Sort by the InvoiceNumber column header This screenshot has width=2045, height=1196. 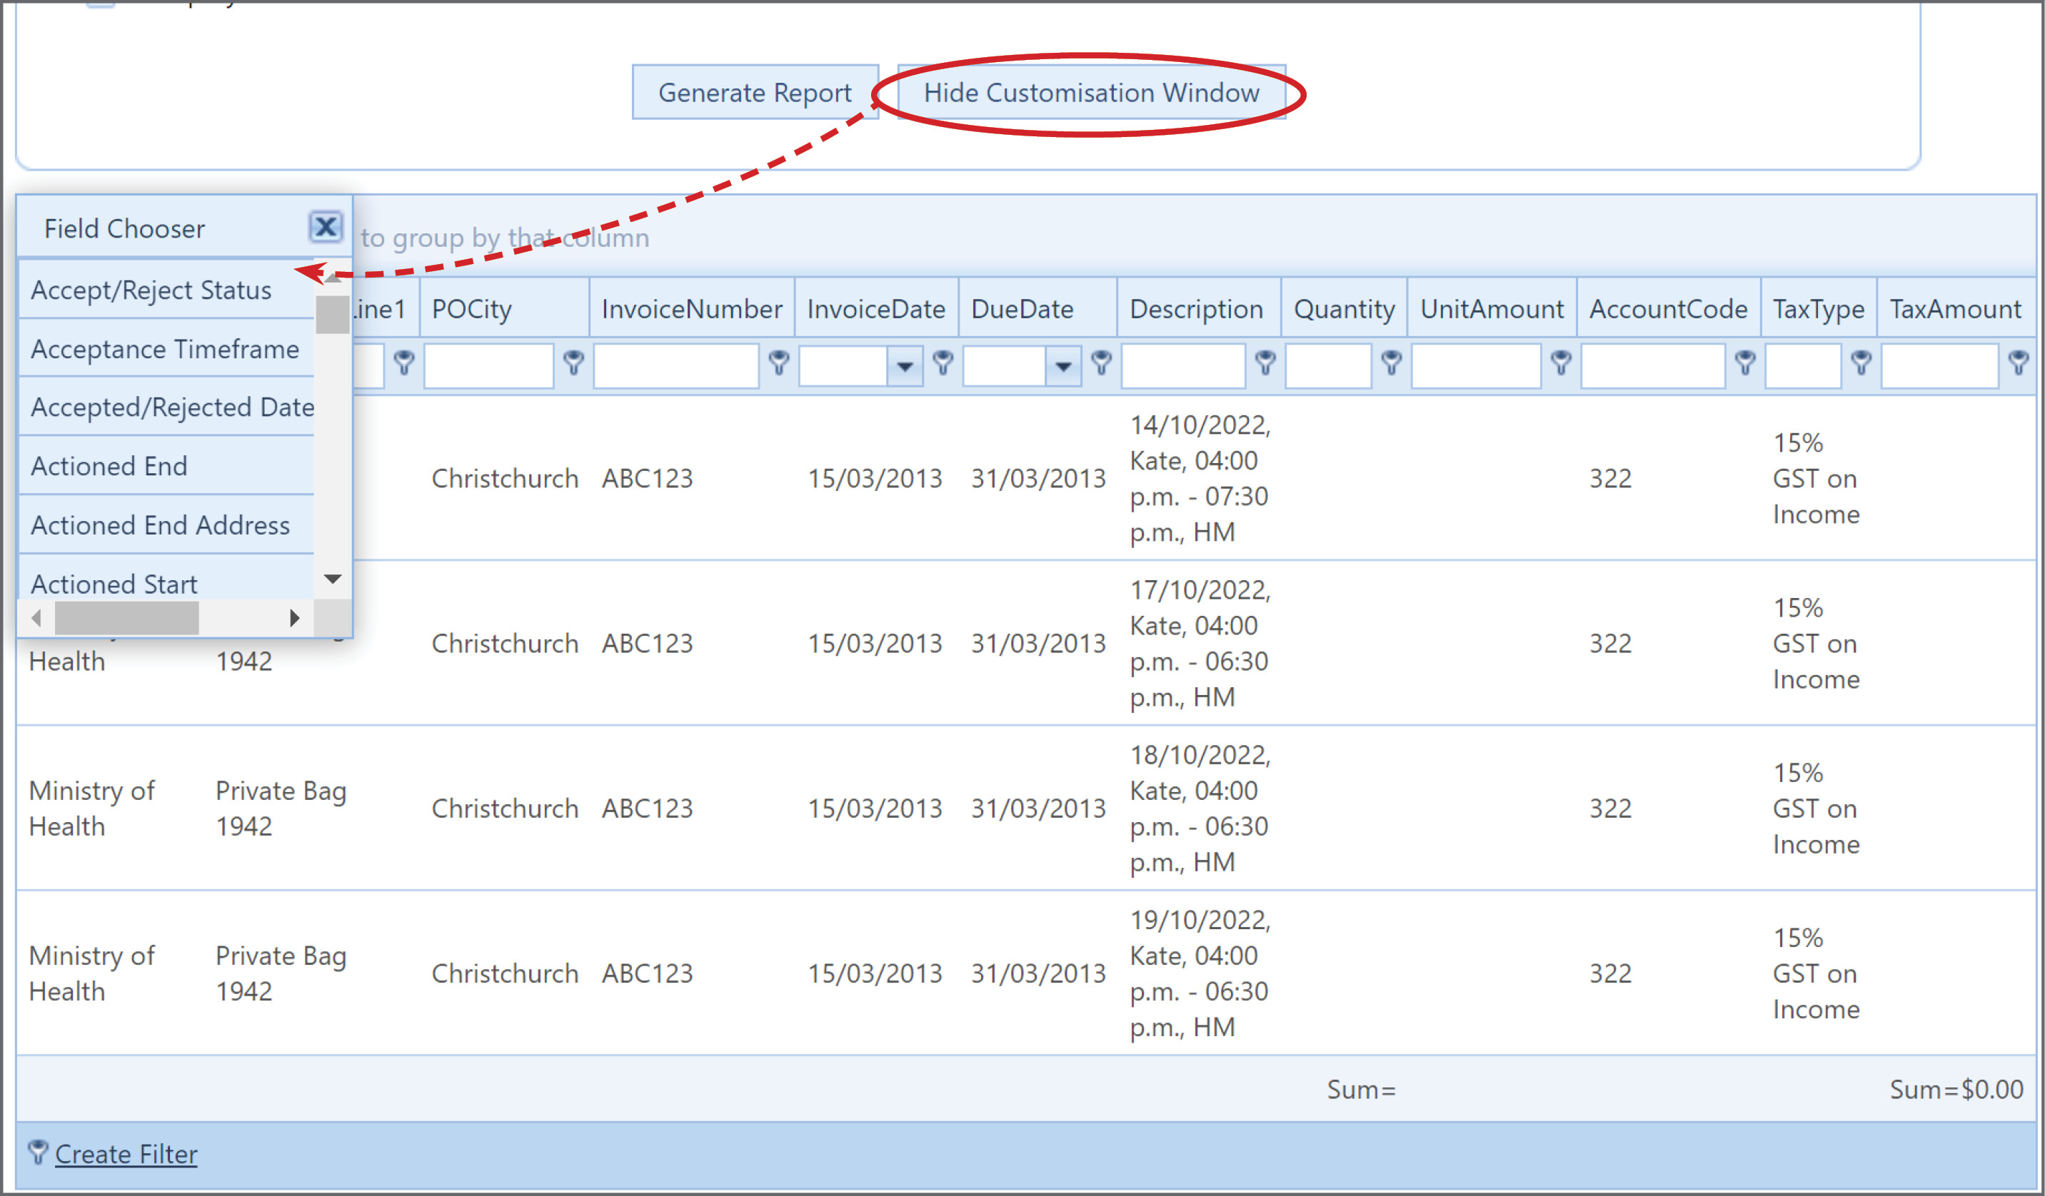692,308
